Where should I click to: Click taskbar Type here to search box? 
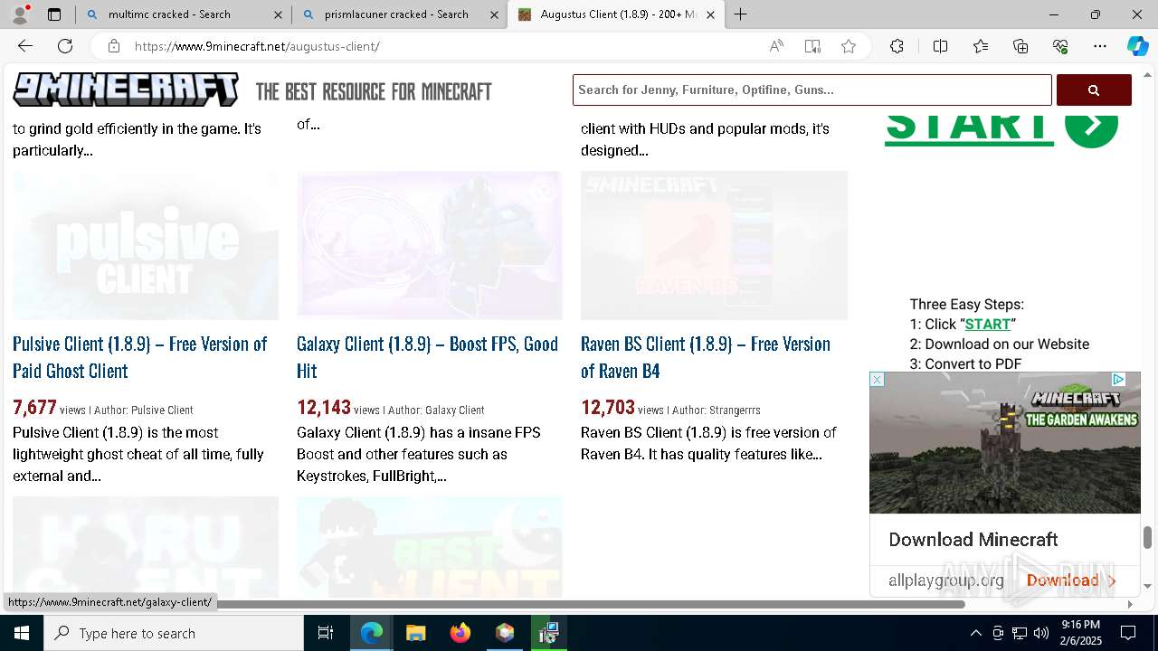[174, 633]
